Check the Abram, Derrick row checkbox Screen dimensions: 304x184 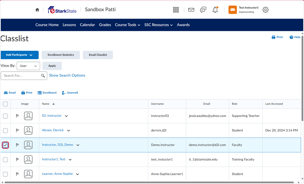[x=5, y=130]
